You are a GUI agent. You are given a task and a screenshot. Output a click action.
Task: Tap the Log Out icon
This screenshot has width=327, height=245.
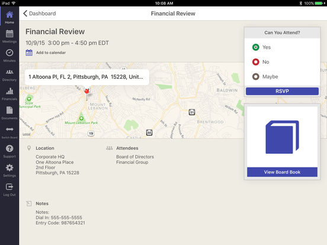point(9,187)
